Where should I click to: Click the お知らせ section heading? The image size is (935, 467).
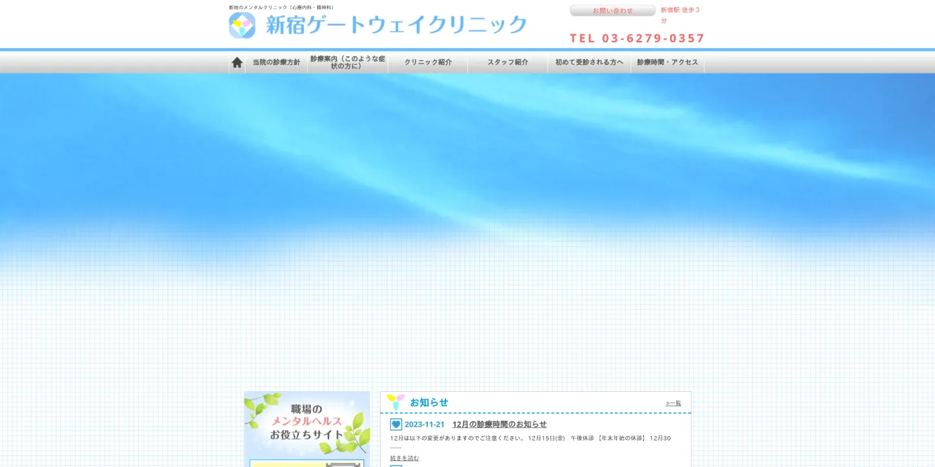[429, 402]
